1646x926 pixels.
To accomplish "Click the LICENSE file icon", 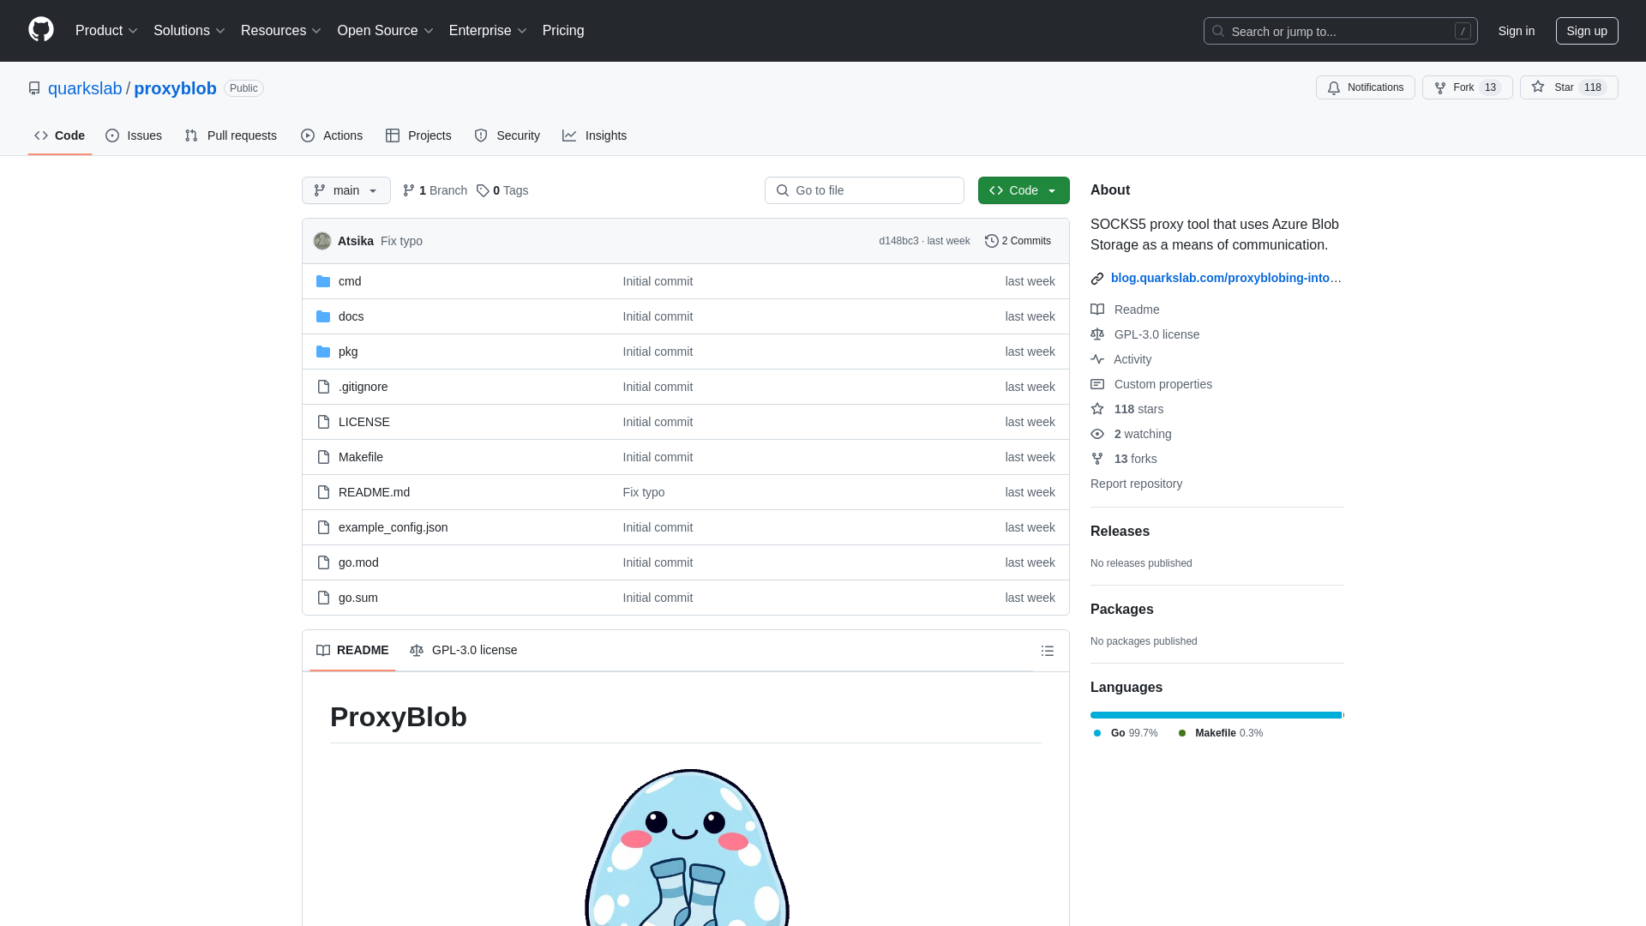I will (323, 422).
